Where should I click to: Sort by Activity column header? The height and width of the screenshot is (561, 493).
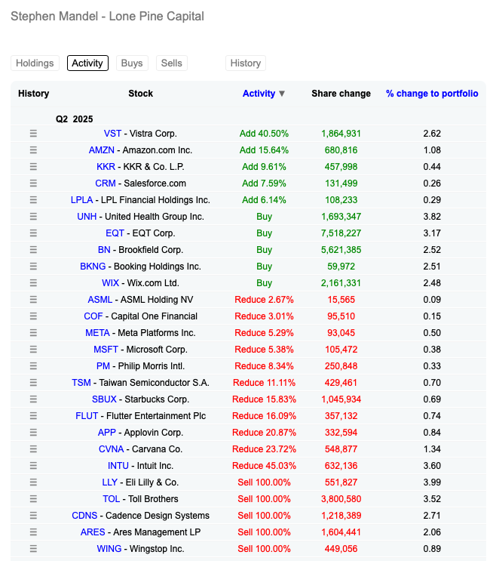point(259,94)
